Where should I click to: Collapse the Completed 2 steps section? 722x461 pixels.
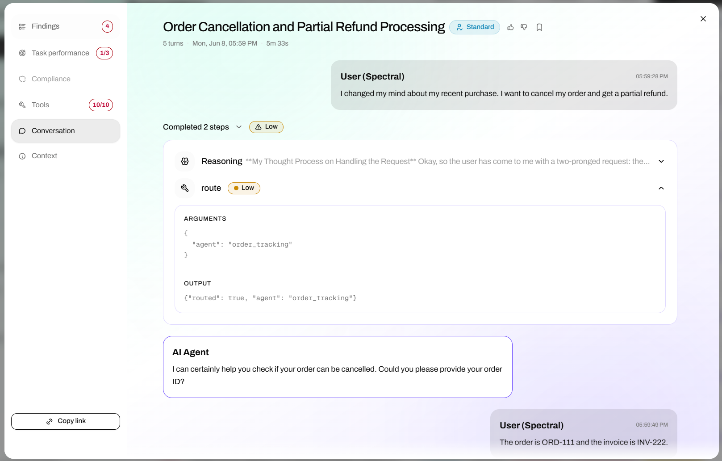coord(239,127)
